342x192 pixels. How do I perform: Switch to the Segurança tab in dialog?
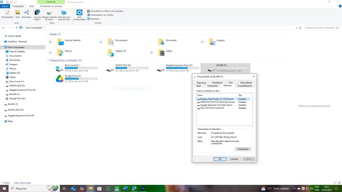click(x=201, y=83)
